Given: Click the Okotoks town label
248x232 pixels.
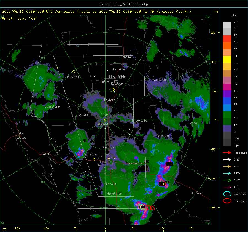Looking at the screenshot, I should 110,184.
